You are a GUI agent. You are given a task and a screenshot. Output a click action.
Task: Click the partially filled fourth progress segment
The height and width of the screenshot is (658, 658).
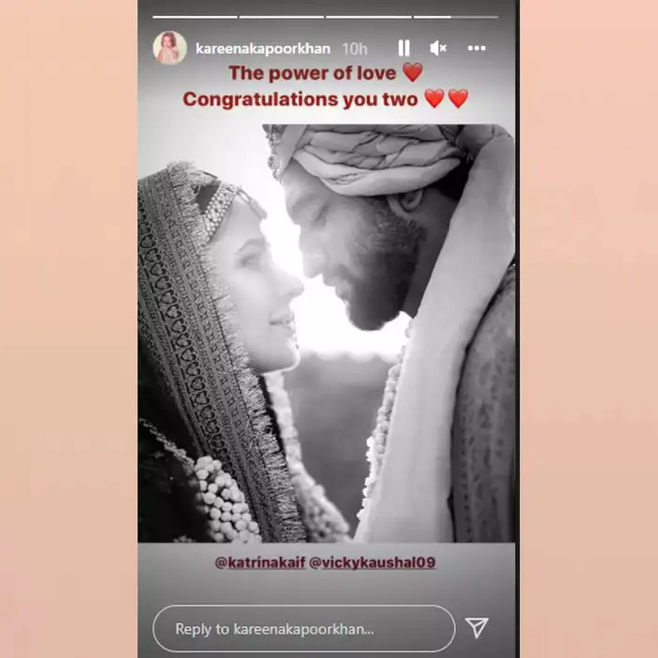point(455,17)
